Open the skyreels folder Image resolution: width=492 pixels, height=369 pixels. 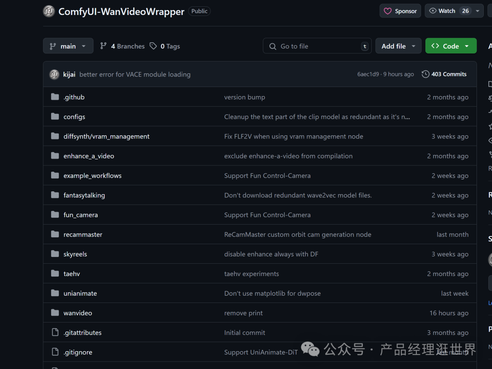pyautogui.click(x=75, y=254)
